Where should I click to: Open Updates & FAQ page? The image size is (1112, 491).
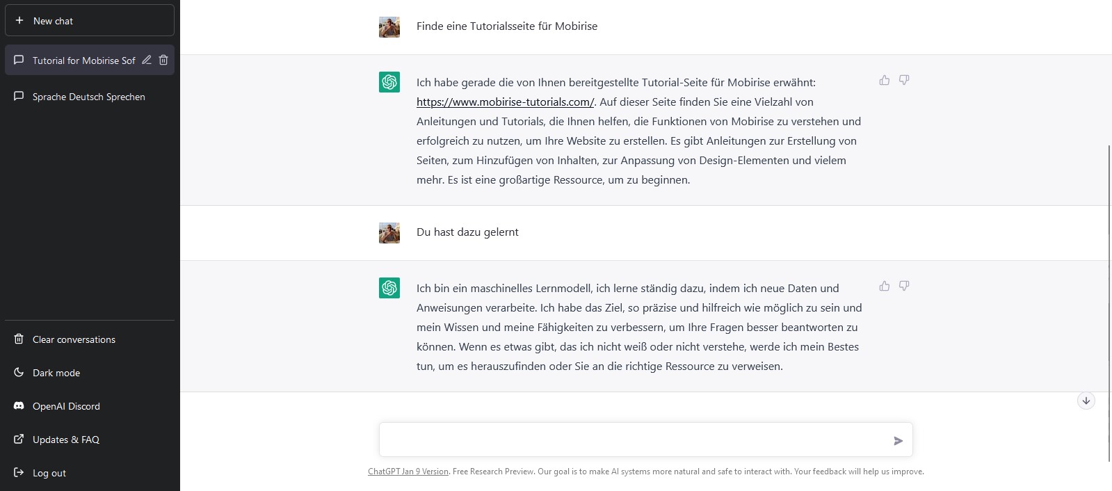tap(65, 440)
